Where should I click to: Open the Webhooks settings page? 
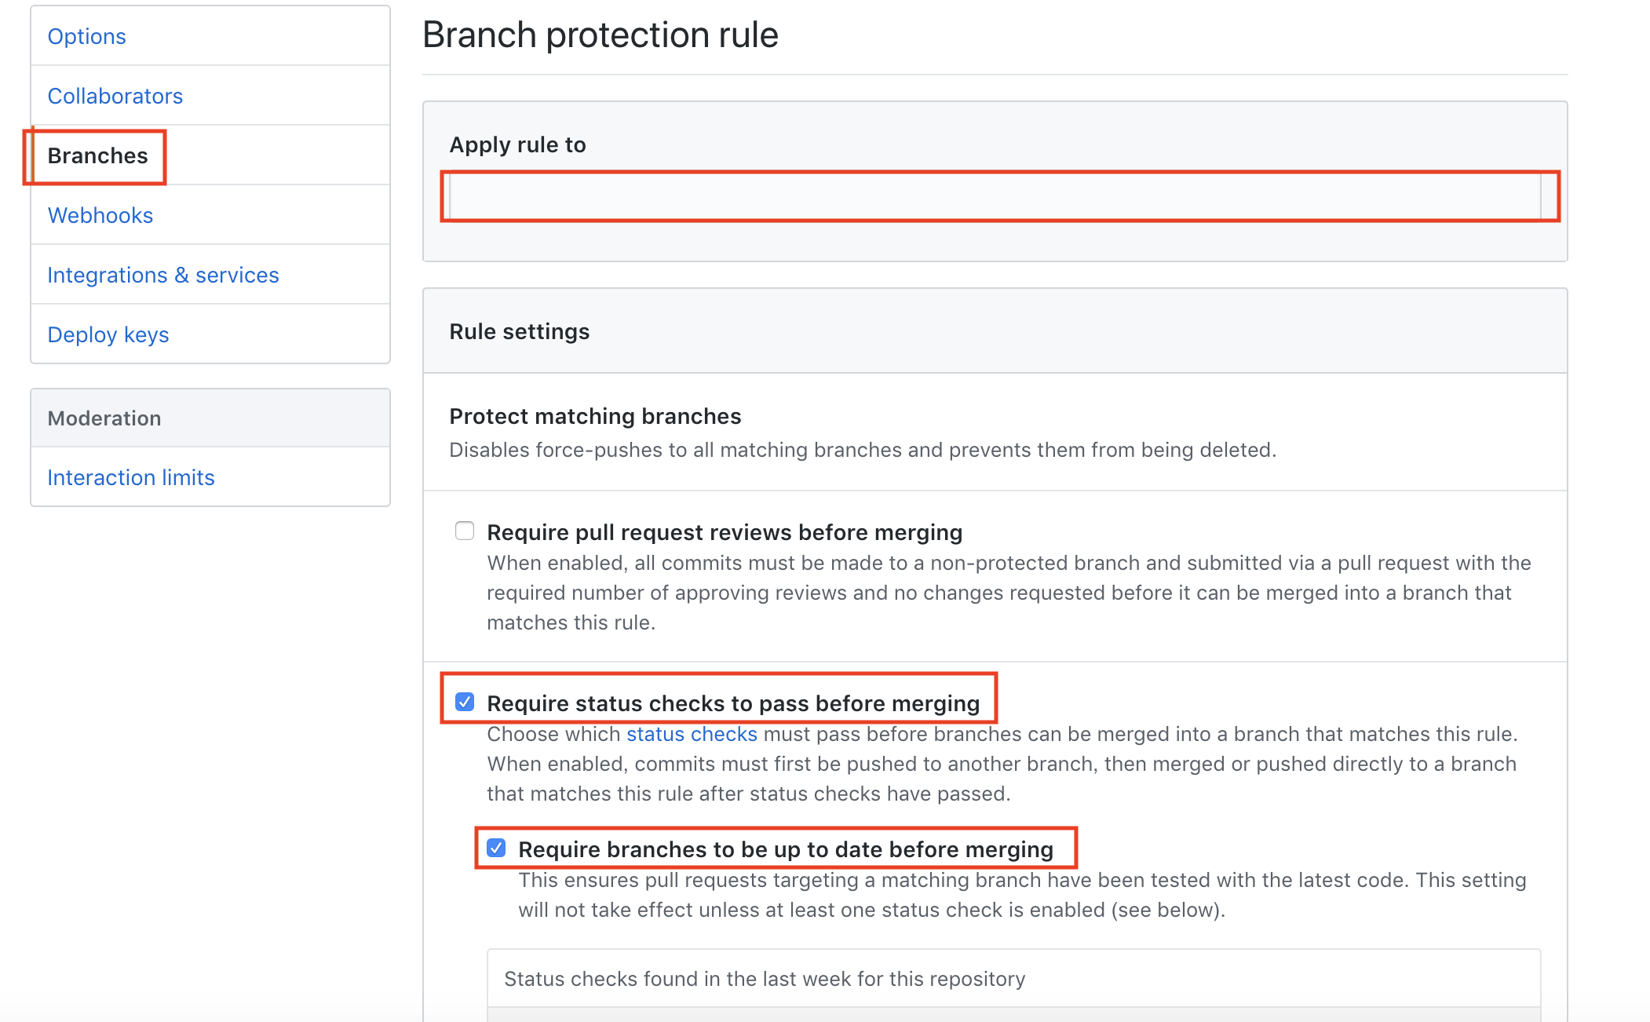(100, 215)
